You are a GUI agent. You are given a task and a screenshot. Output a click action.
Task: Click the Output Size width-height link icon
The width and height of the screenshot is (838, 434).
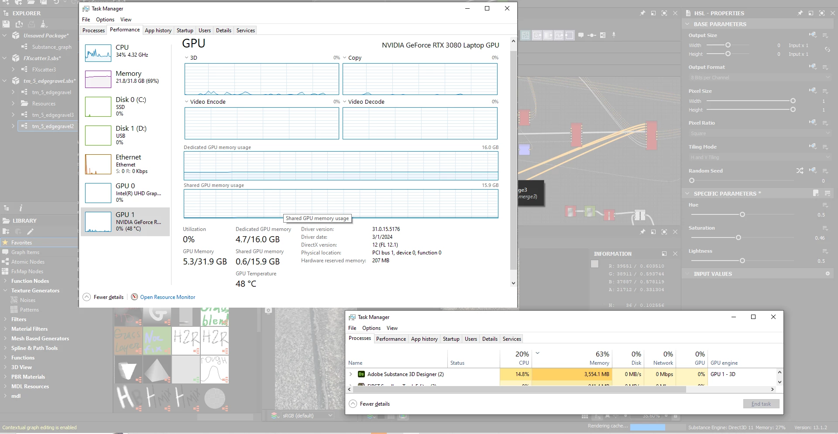pyautogui.click(x=828, y=49)
